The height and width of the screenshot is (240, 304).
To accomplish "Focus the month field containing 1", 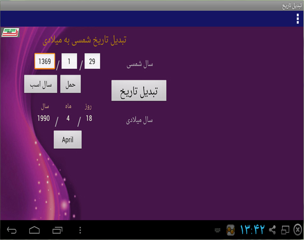I will point(69,61).
